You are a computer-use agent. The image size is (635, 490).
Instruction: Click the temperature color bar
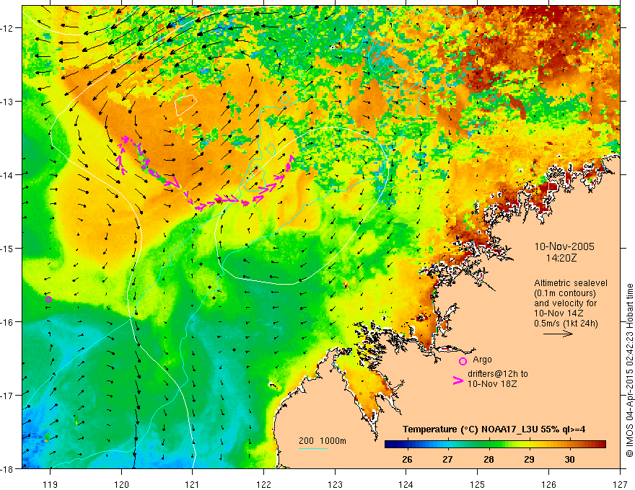coord(495,445)
